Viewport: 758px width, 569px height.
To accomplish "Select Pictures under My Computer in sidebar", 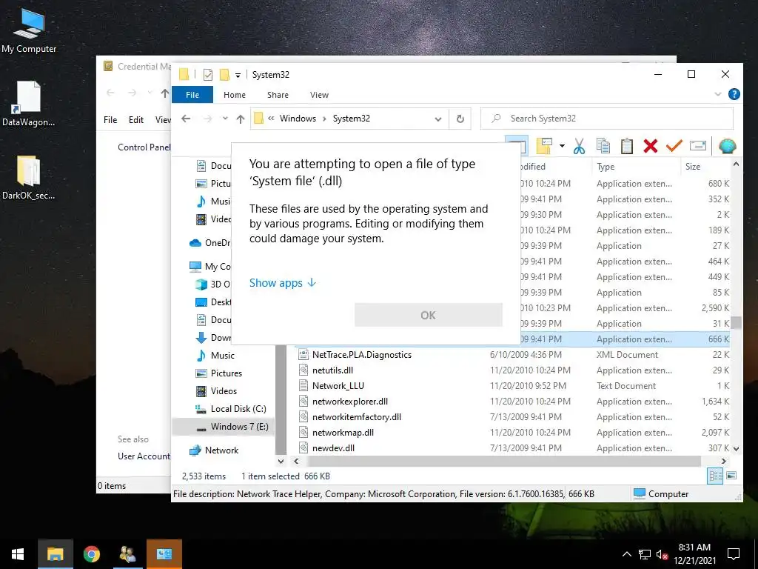I will tap(227, 373).
